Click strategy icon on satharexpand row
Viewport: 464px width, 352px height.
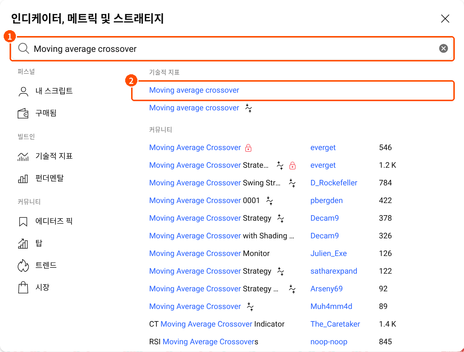281,271
